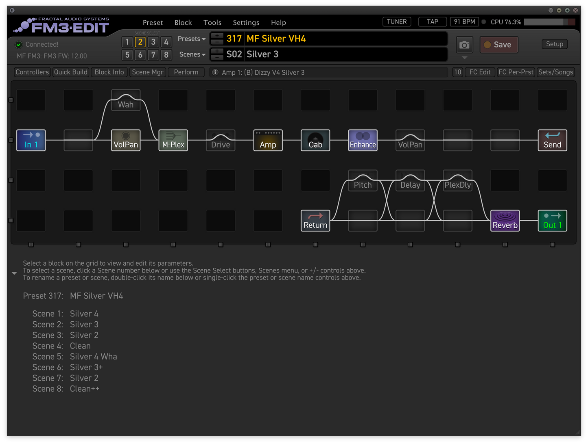
Task: Switch to scene 4 button
Action: pyautogui.click(x=166, y=42)
